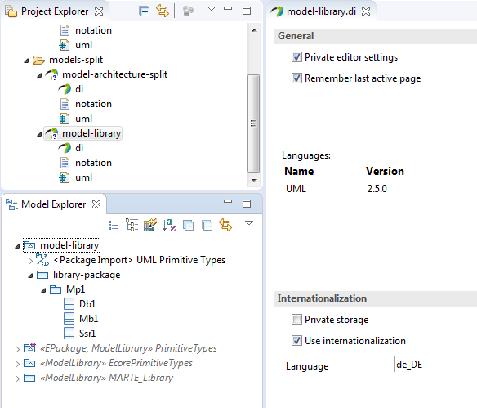The image size is (477, 408).
Task: Click Collapse All icon in Project Explorer
Action: [145, 11]
